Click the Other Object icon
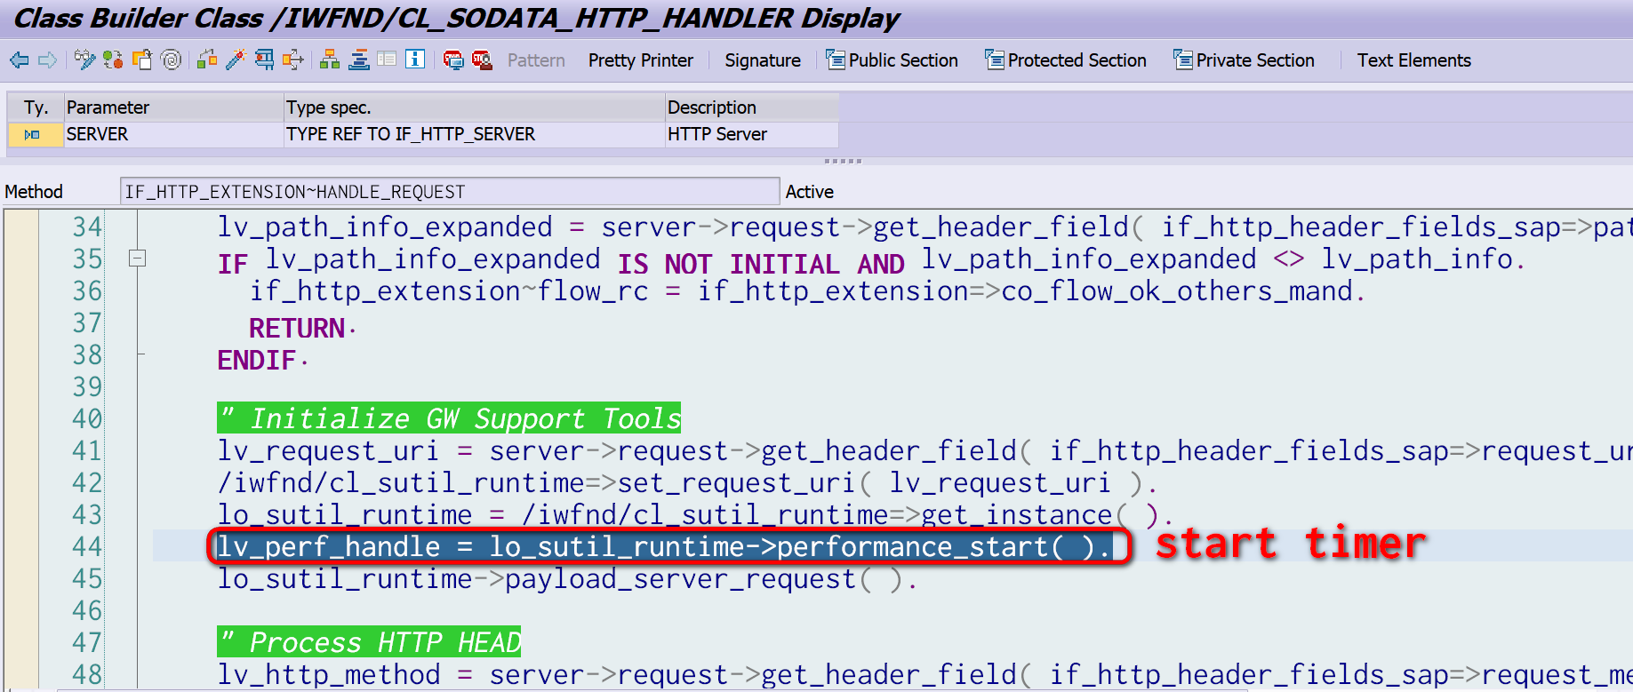Screen dimensions: 1633x692 [x=142, y=60]
